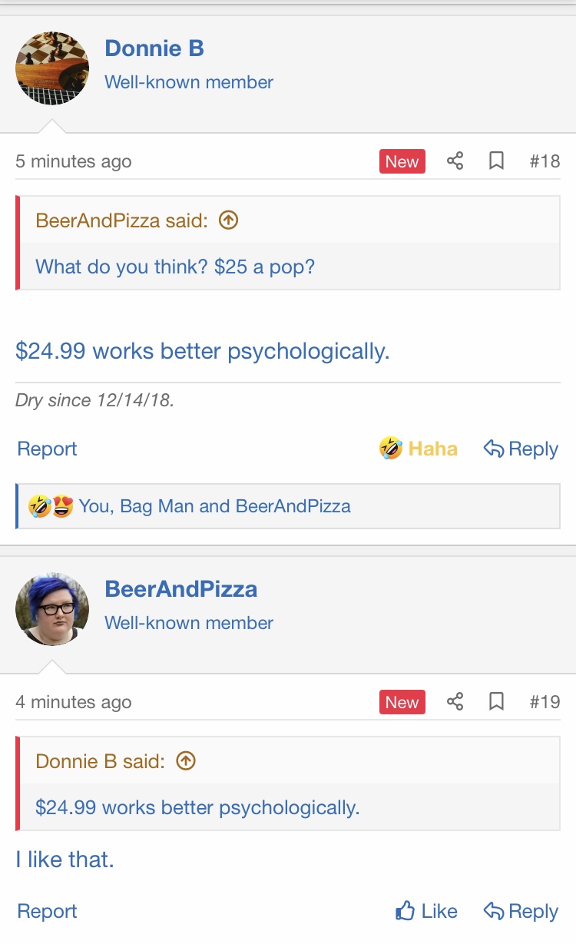Viewport: 576px width, 944px height.
Task: Toggle Haha reaction on post #18
Action: [x=419, y=449]
